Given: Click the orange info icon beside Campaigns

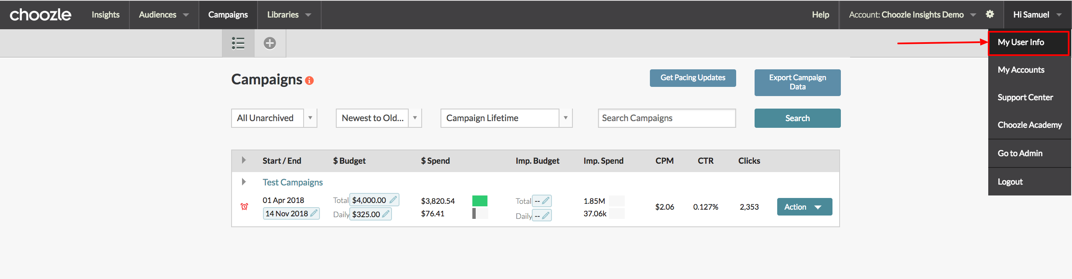Looking at the screenshot, I should (309, 81).
